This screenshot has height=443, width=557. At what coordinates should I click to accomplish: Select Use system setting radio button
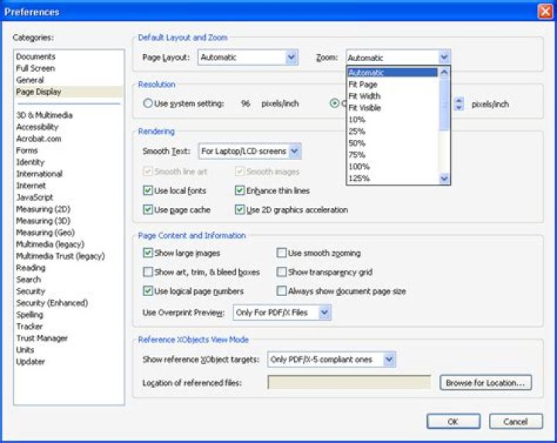[148, 104]
